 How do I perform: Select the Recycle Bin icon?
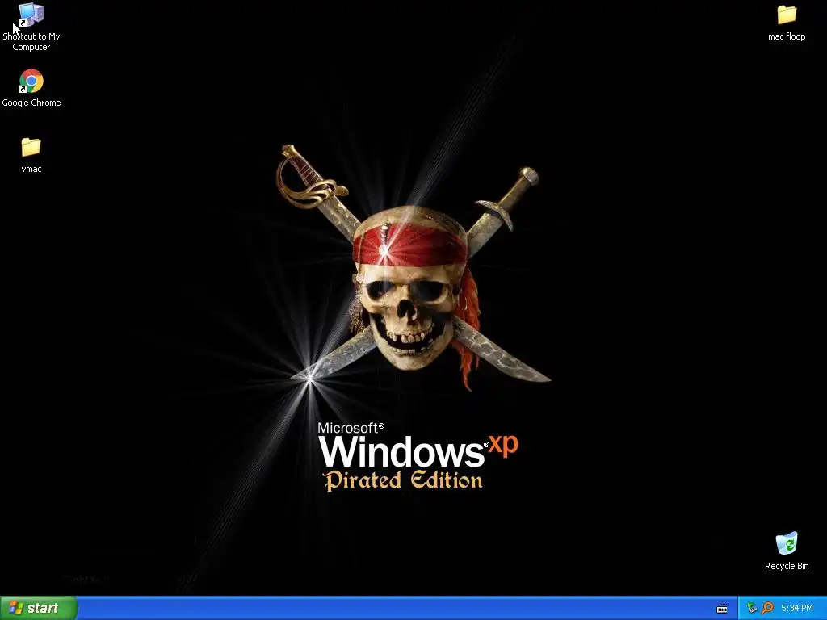(x=787, y=544)
